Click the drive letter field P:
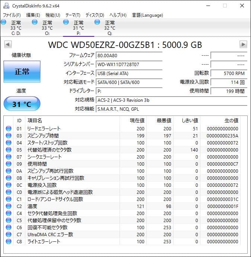This screenshot has height=257, width=251. pos(129,91)
